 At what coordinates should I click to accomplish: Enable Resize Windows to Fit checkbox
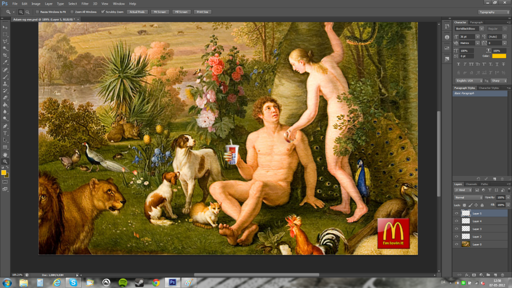pos(37,12)
